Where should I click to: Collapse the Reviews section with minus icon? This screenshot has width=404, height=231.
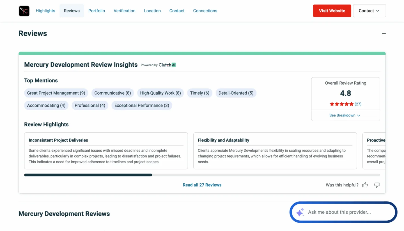pos(384,33)
